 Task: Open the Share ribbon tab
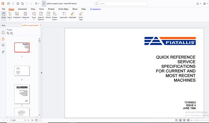75,9
